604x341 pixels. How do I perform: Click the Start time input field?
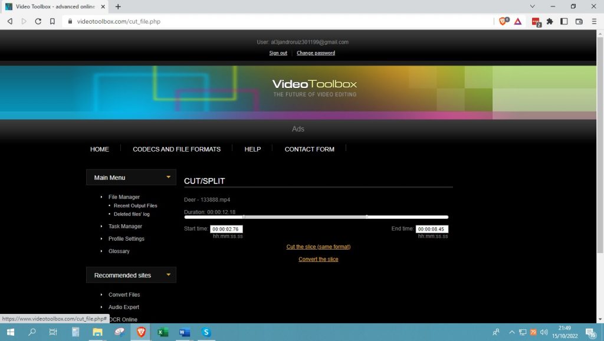226,229
